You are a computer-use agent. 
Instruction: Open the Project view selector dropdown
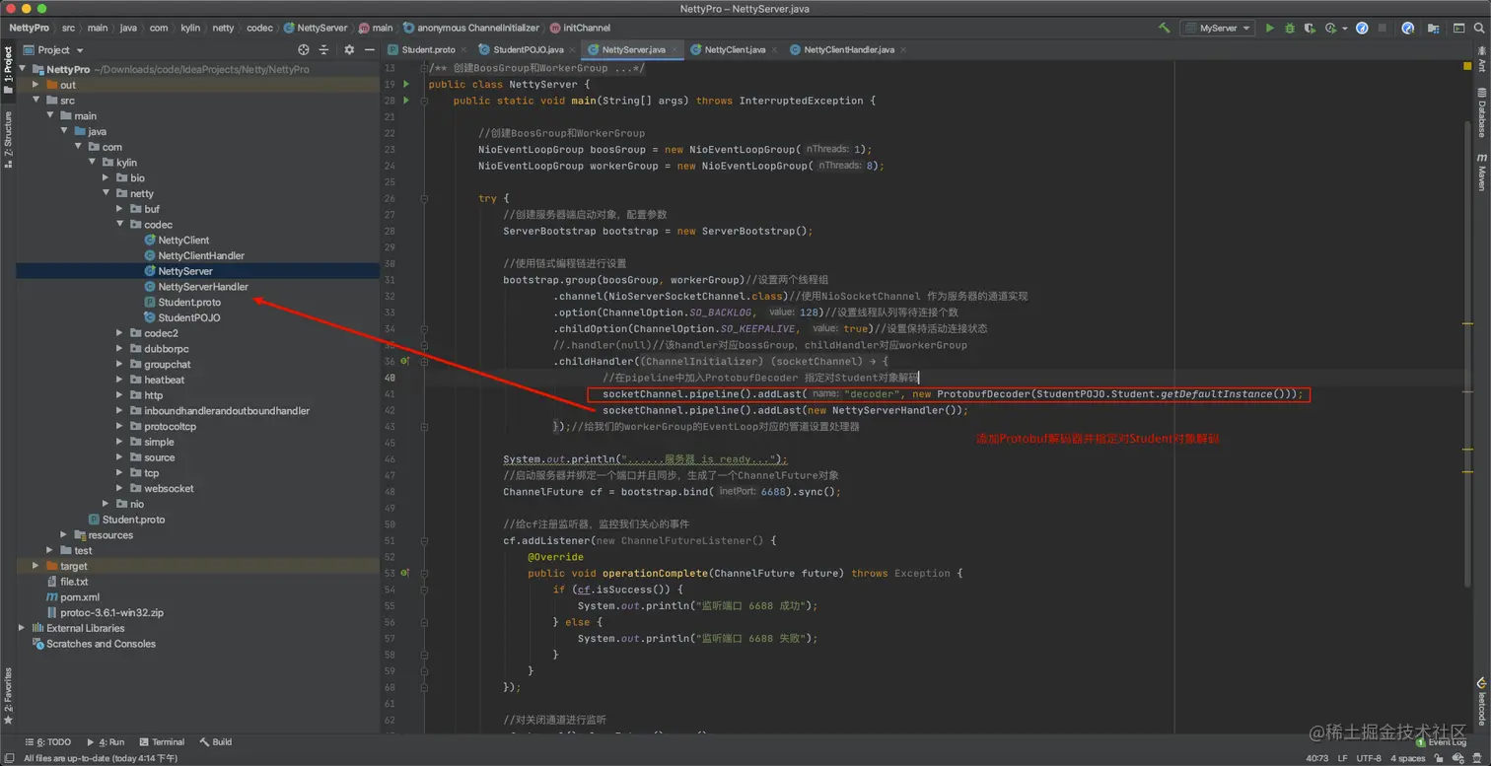coord(54,49)
